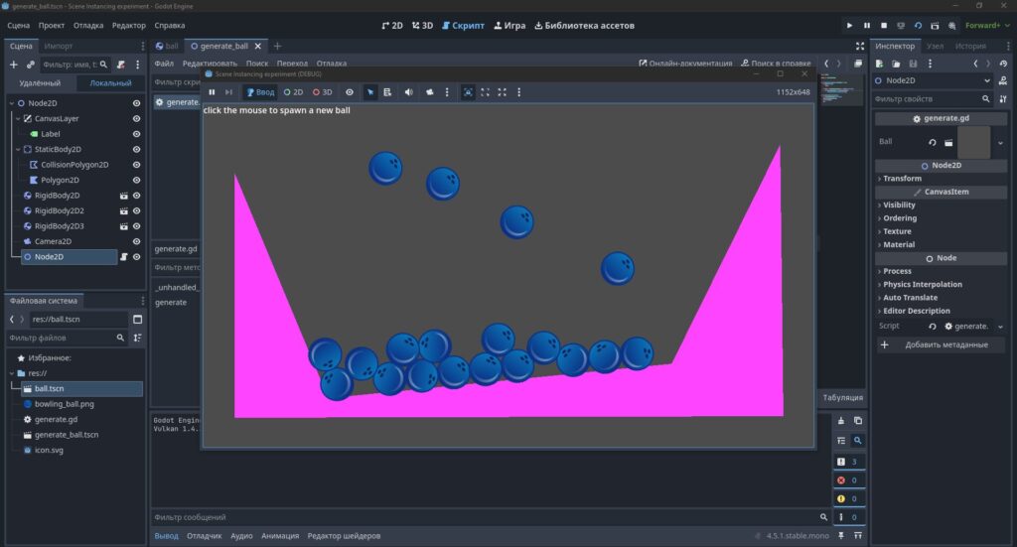Add a new node in the Scene dock

point(14,65)
